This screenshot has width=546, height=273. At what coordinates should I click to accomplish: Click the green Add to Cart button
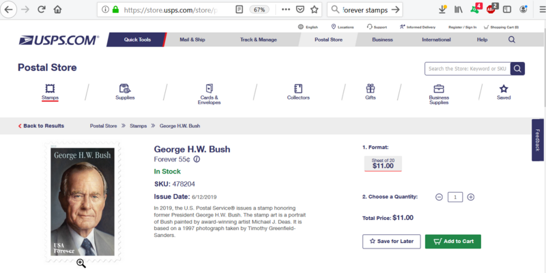(x=453, y=242)
